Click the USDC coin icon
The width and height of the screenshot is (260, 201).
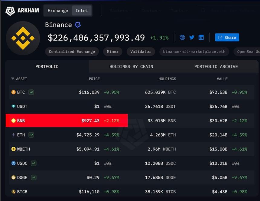[13, 163]
